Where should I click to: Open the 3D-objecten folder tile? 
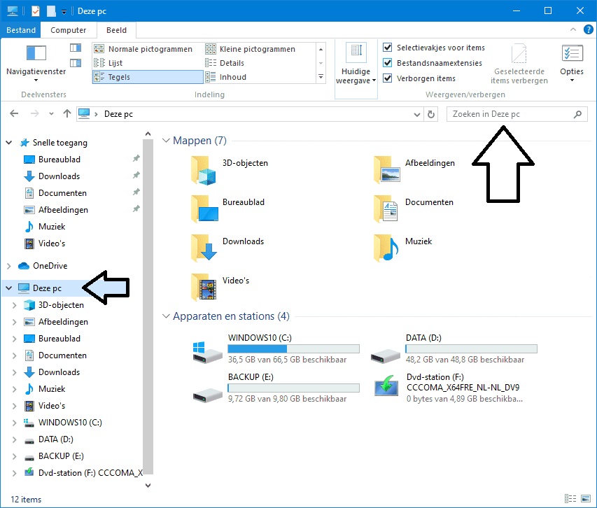click(x=206, y=169)
